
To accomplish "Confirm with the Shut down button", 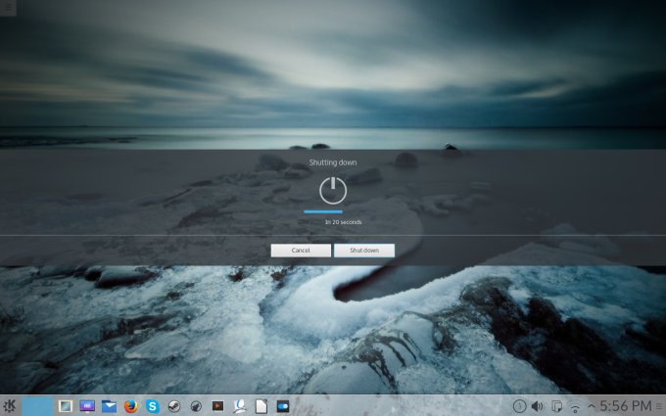I will point(364,251).
